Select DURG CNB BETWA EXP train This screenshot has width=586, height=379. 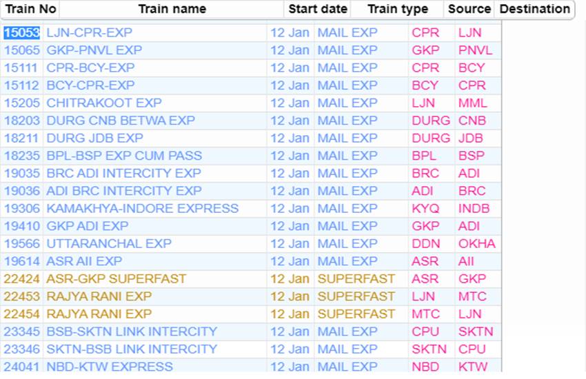point(121,121)
